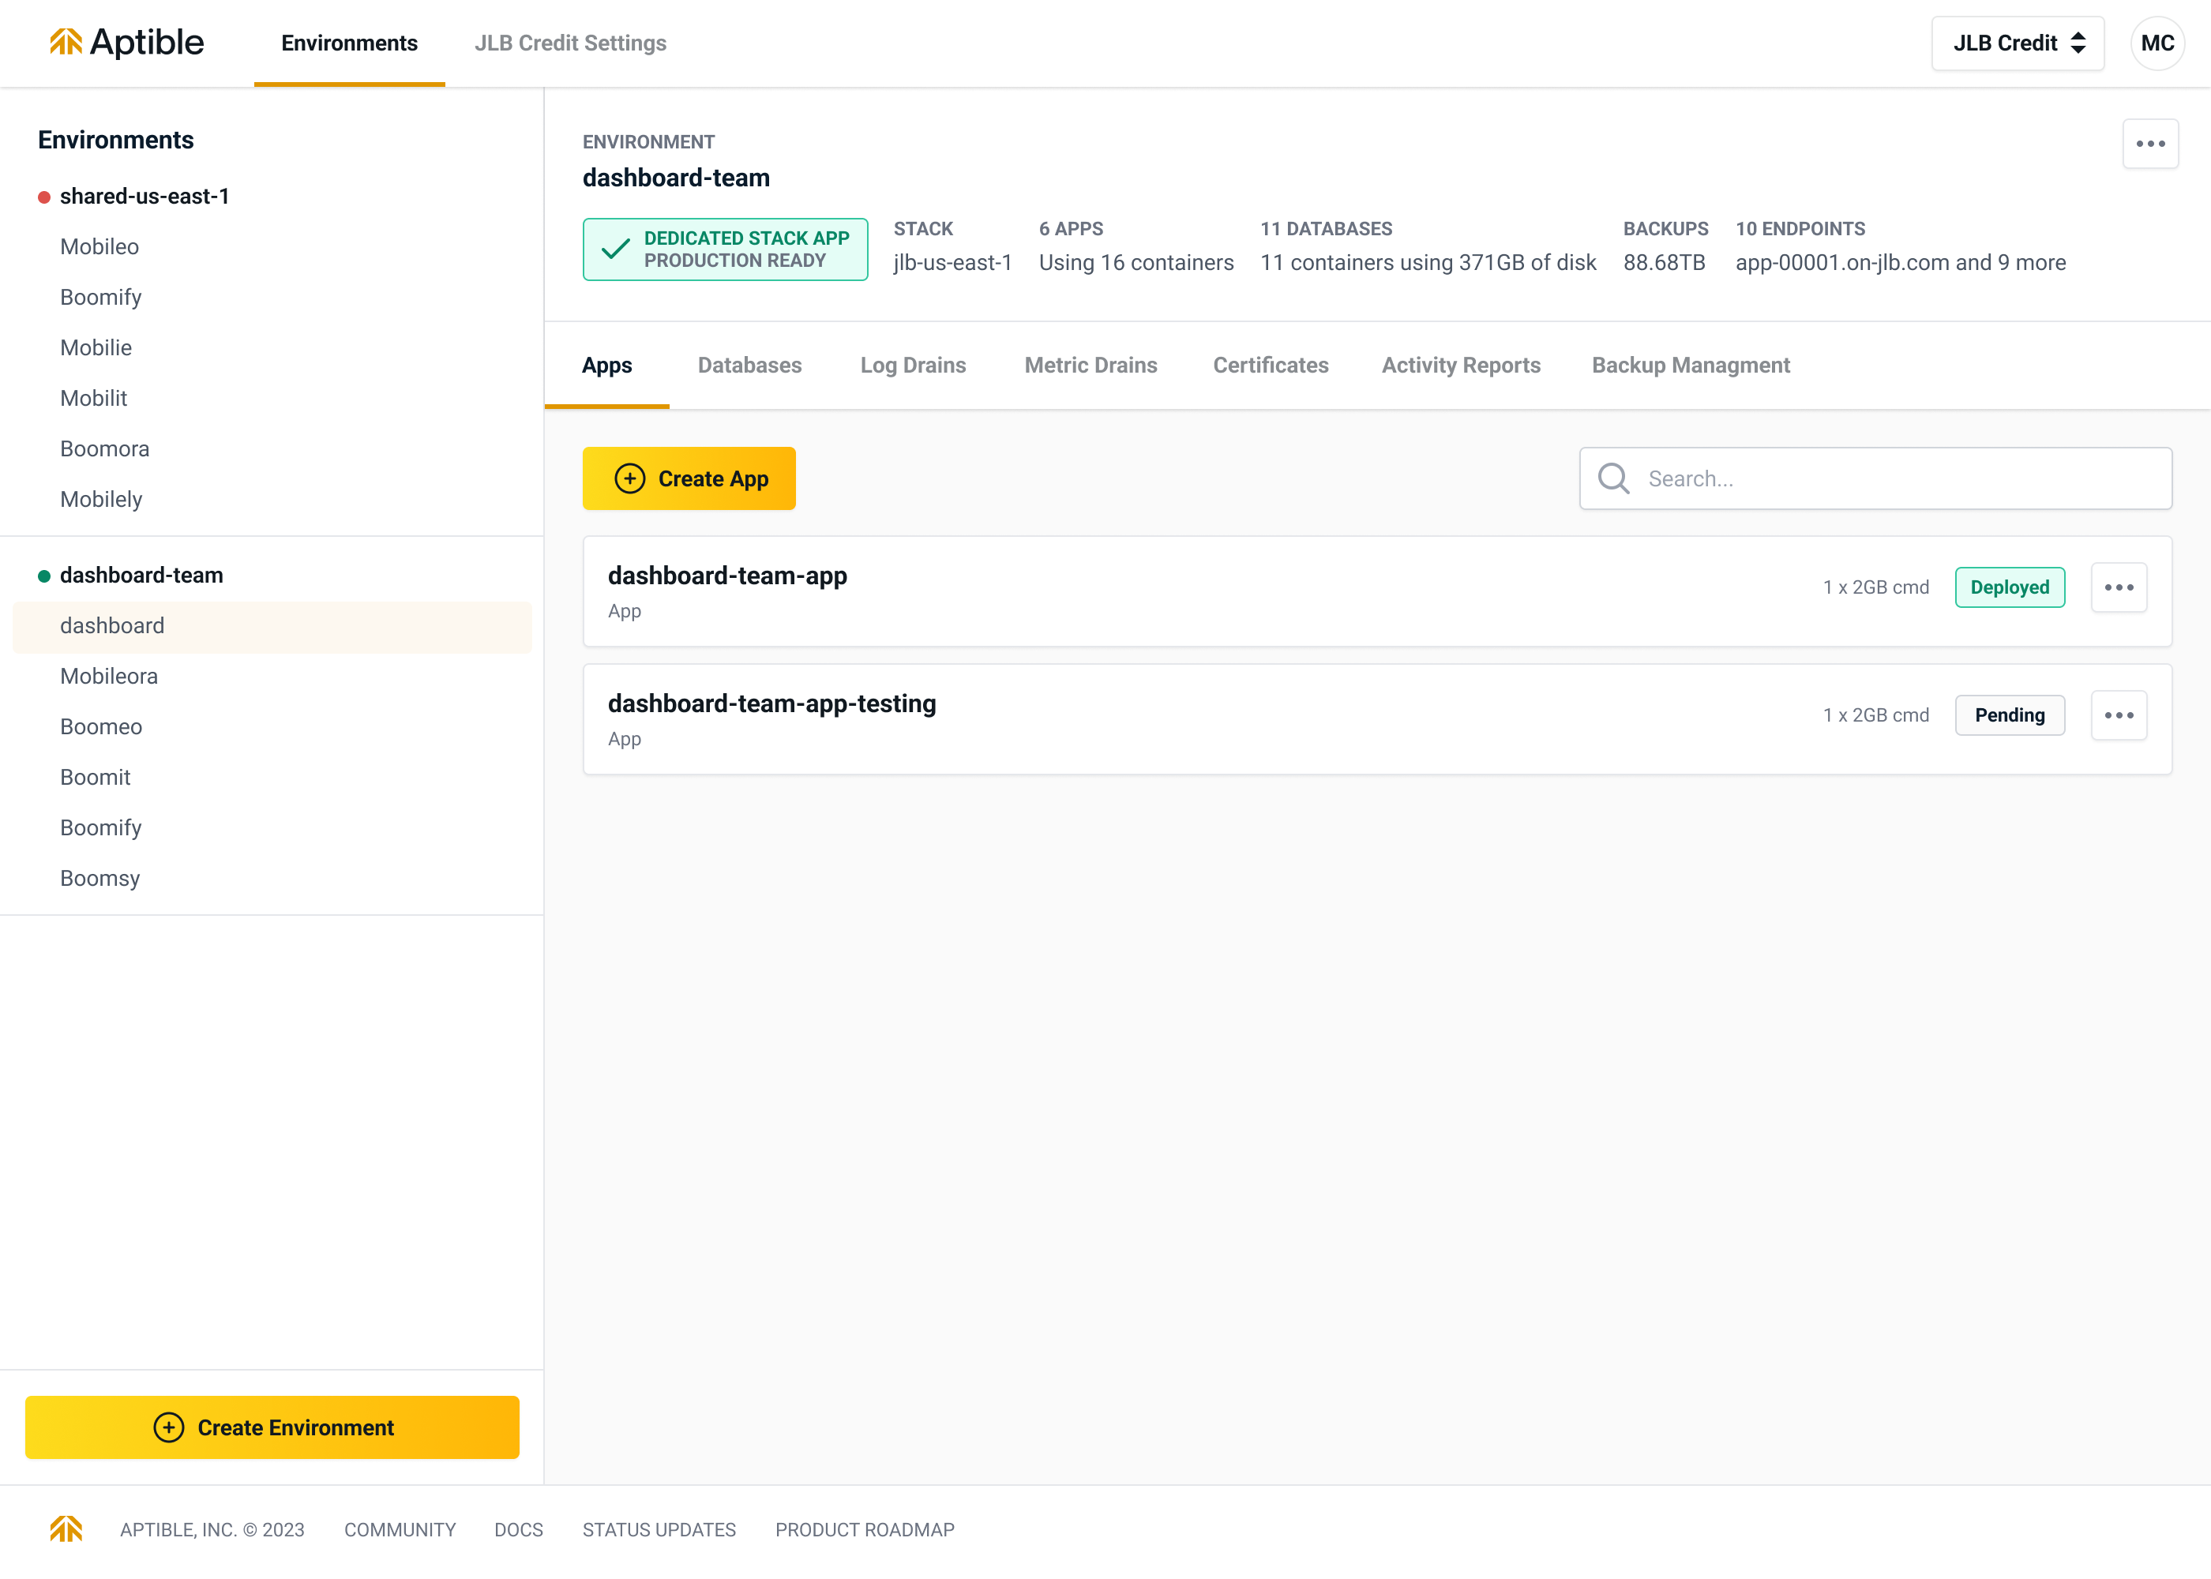Open the MC user avatar menu
Image resolution: width=2211 pixels, height=1579 pixels.
(x=2157, y=43)
